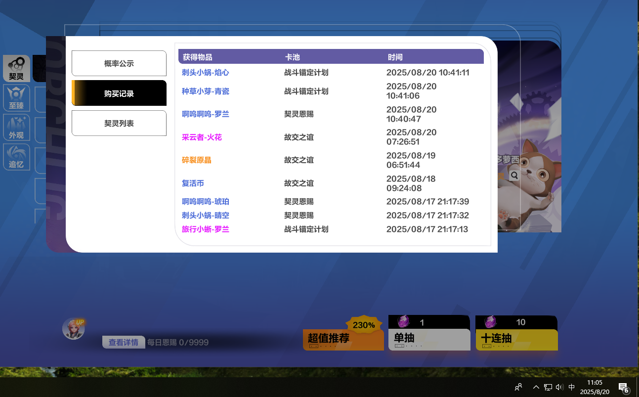This screenshot has height=397, width=639.
Task: Click the purple gem icon above 单抽
Action: (x=403, y=322)
